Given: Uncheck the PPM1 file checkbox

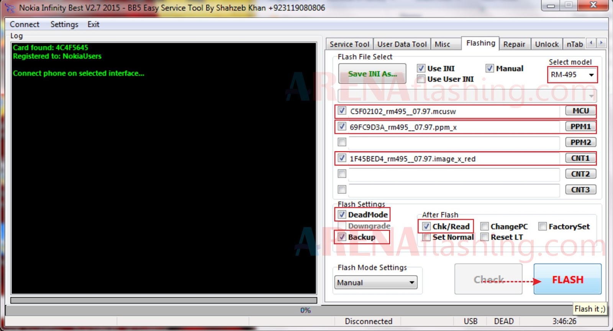Looking at the screenshot, I should pyautogui.click(x=342, y=127).
